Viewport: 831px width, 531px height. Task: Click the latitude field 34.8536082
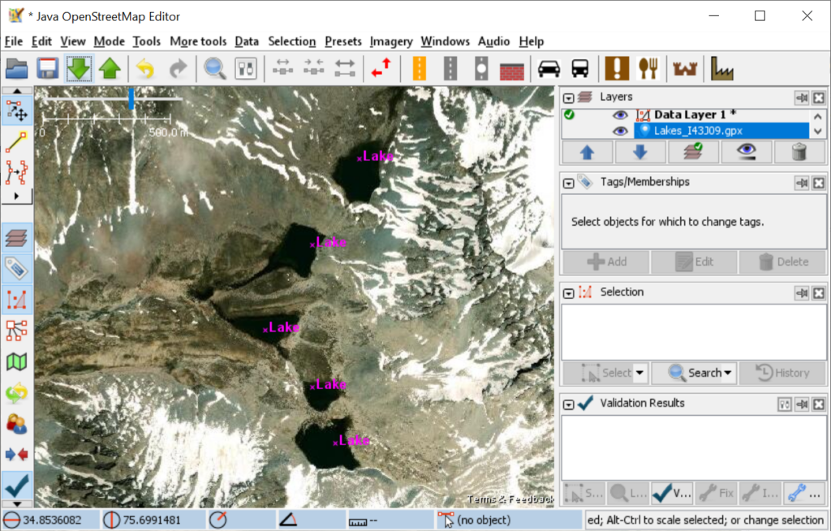point(51,520)
